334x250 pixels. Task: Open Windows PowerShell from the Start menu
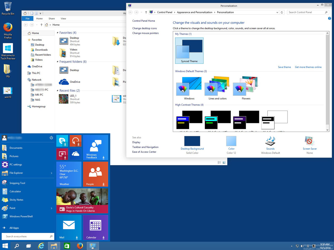pos(27,216)
